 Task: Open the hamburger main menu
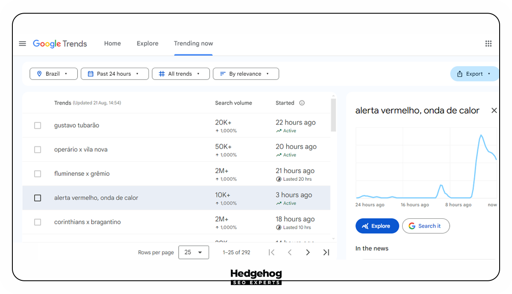pyautogui.click(x=23, y=43)
